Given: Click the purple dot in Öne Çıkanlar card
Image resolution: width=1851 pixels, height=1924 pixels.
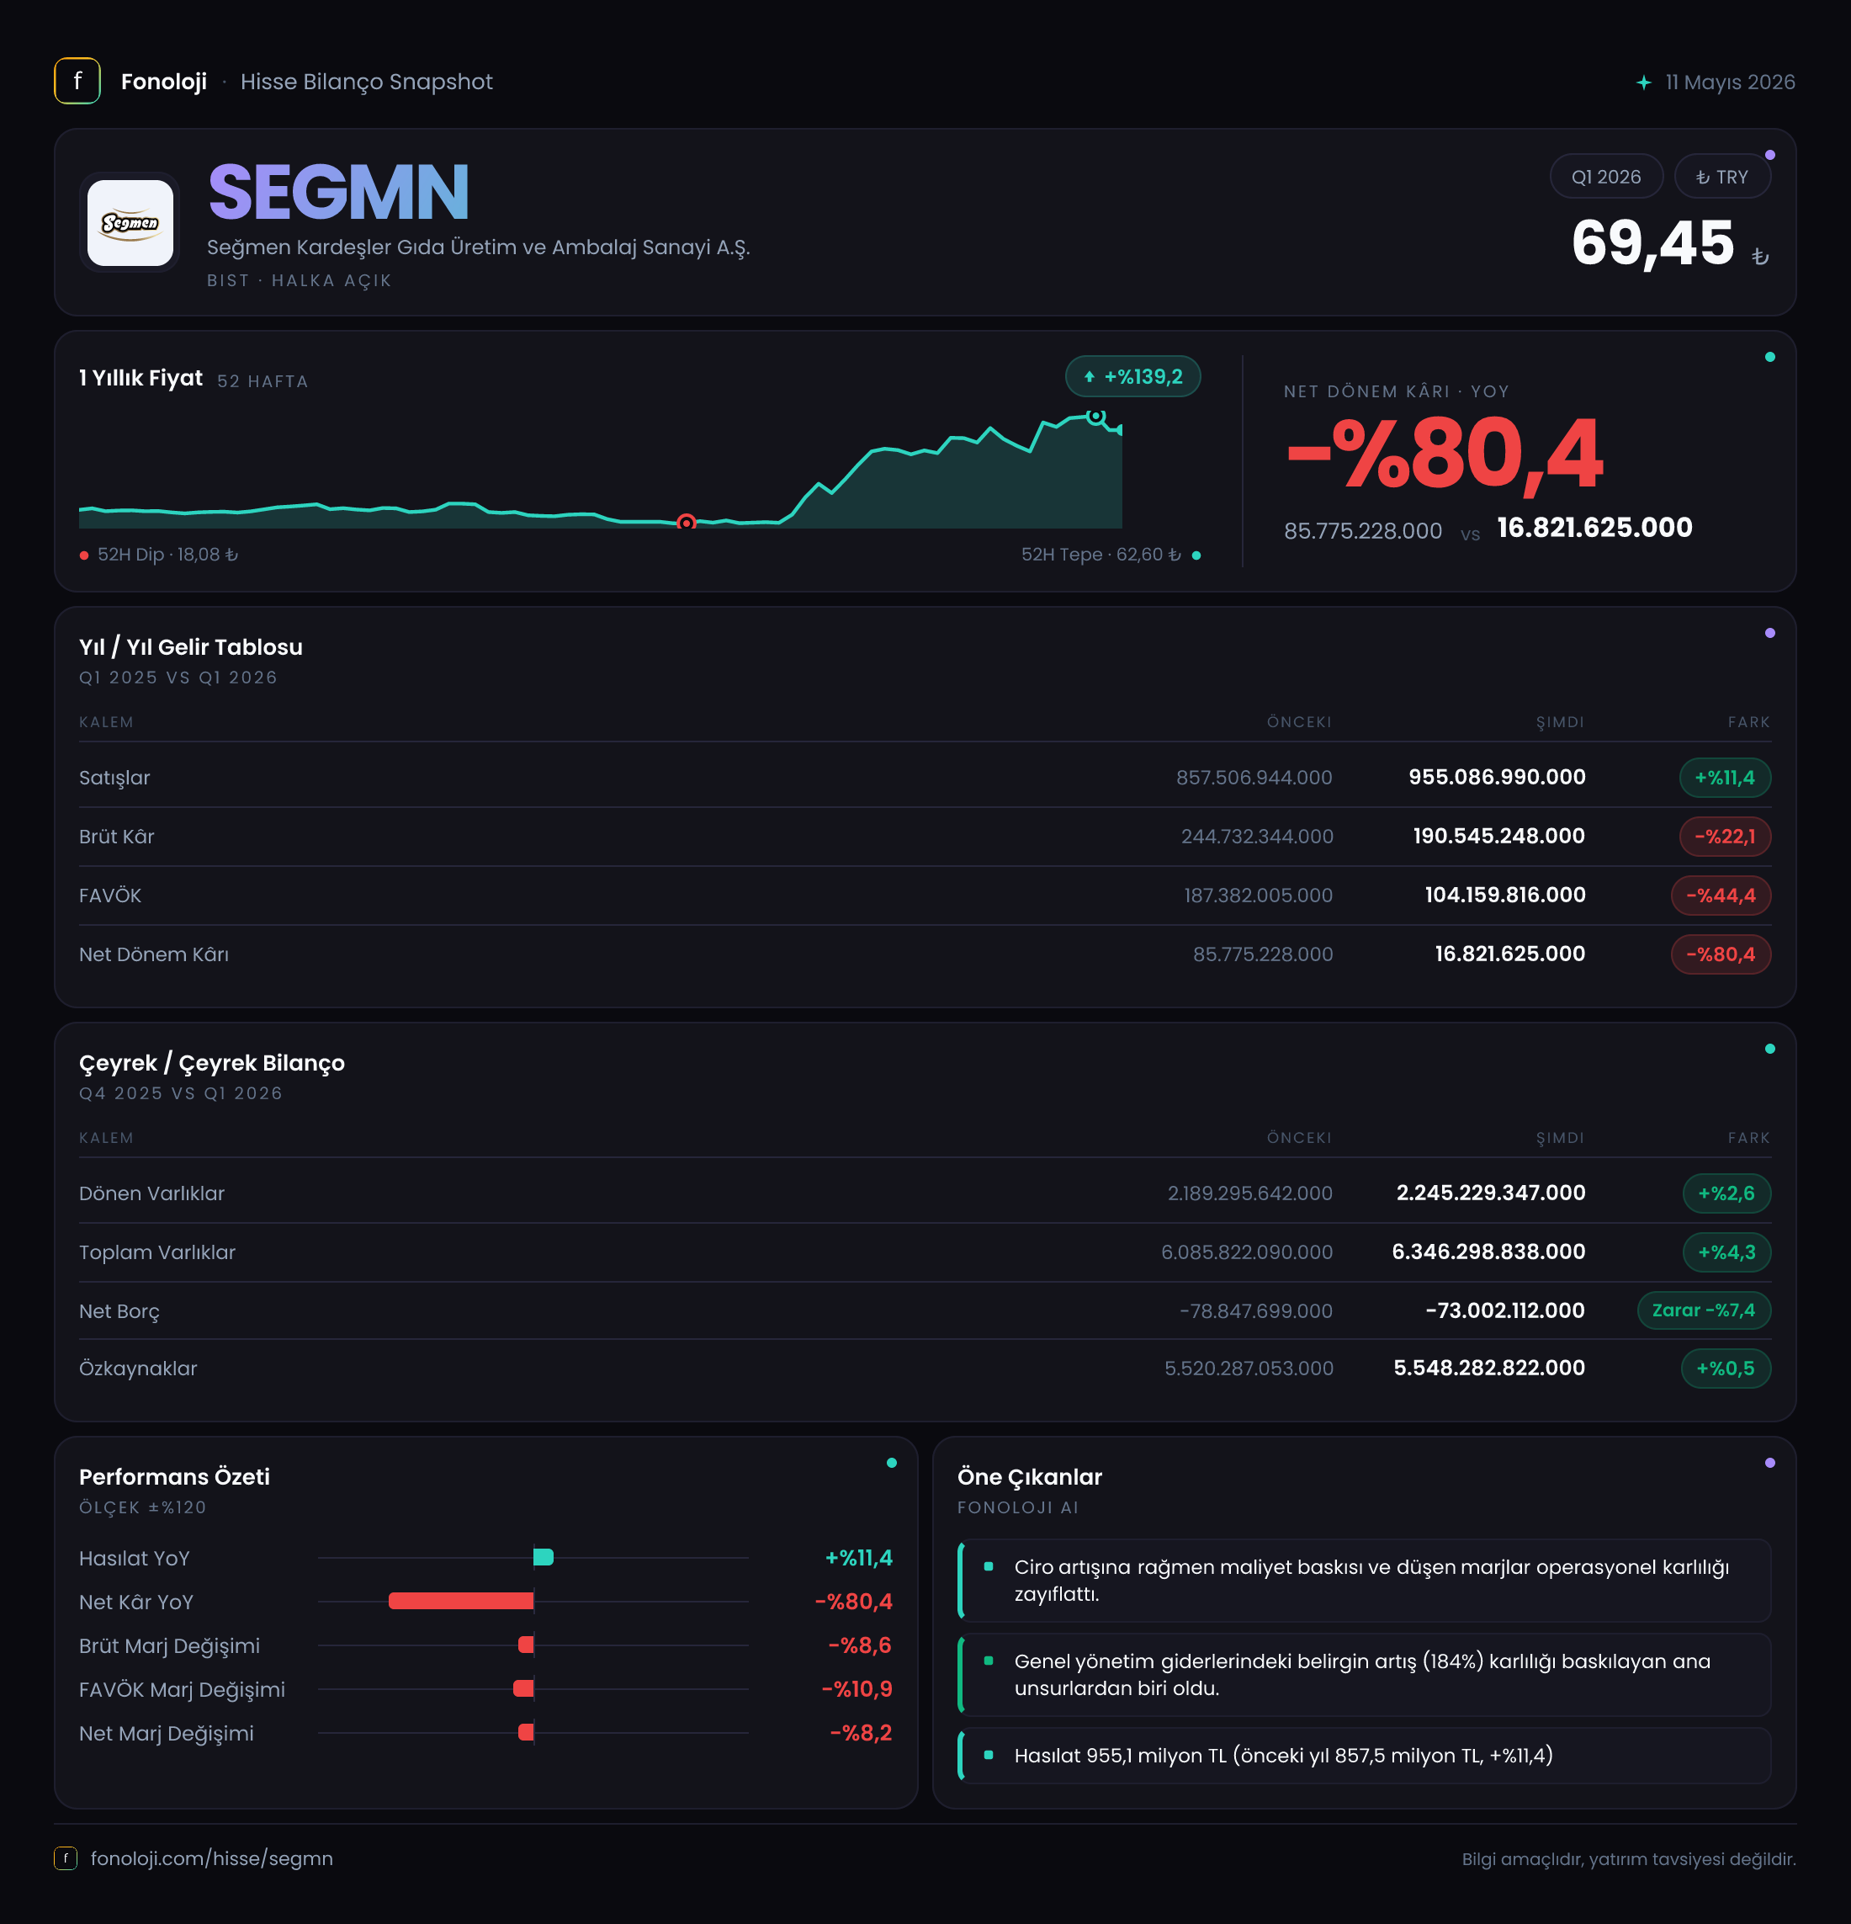Looking at the screenshot, I should tap(1770, 1463).
